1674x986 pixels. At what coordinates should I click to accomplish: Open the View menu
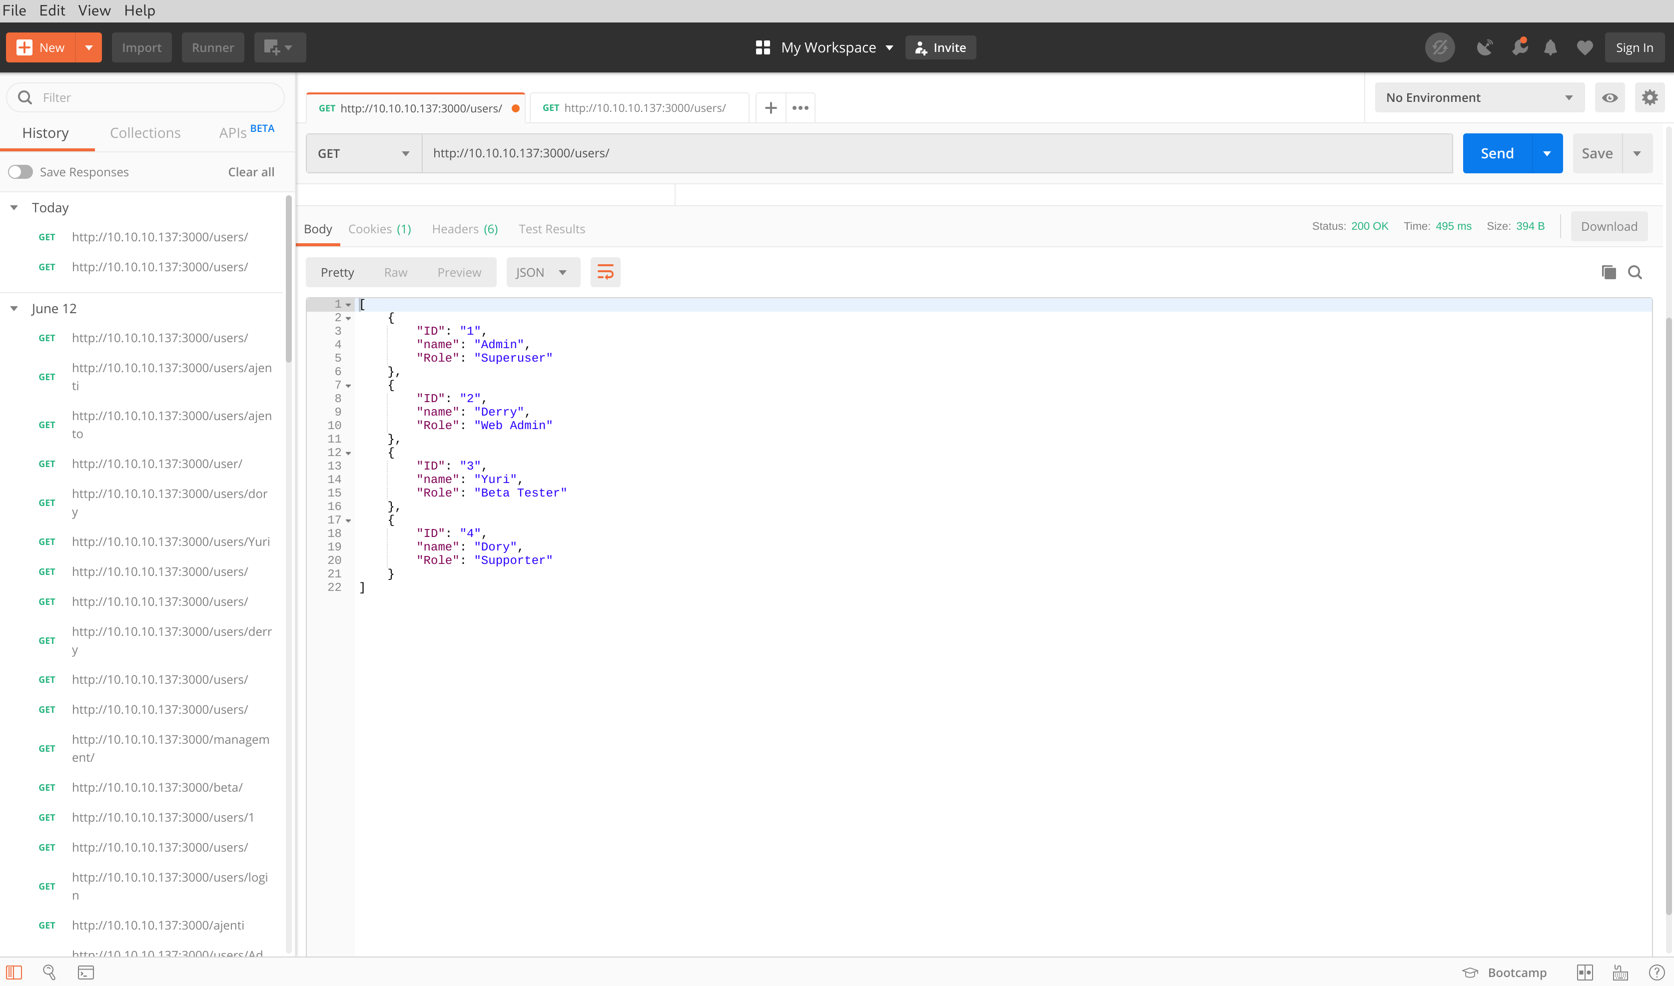94,10
